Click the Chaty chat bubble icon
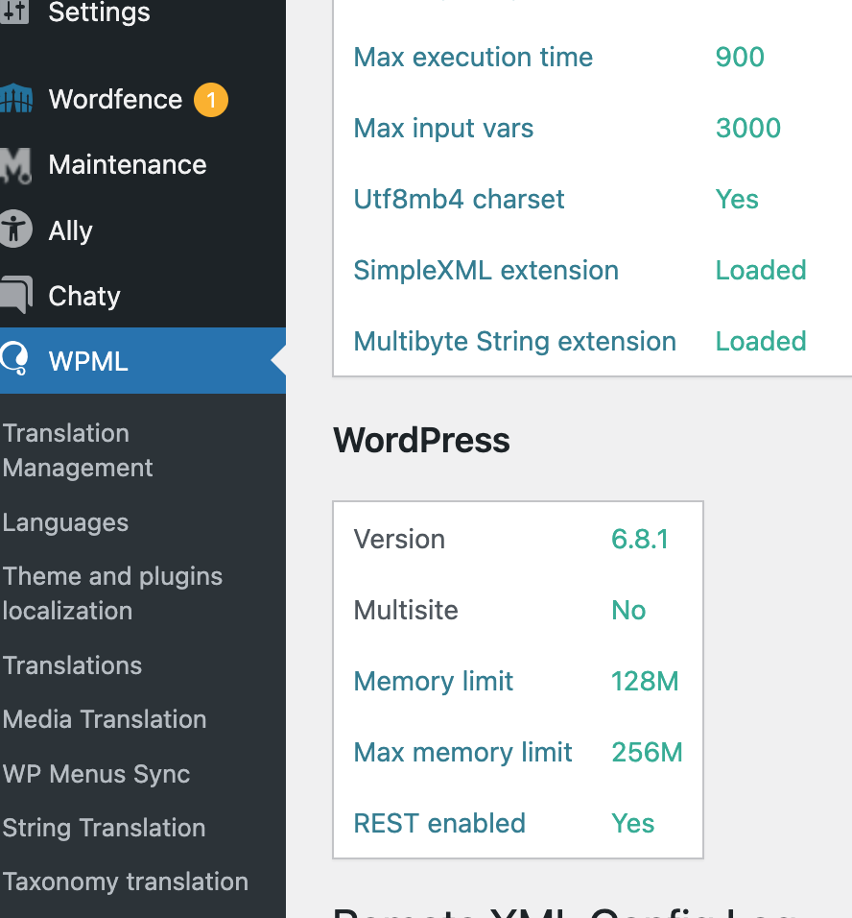The height and width of the screenshot is (918, 852). click(15, 294)
